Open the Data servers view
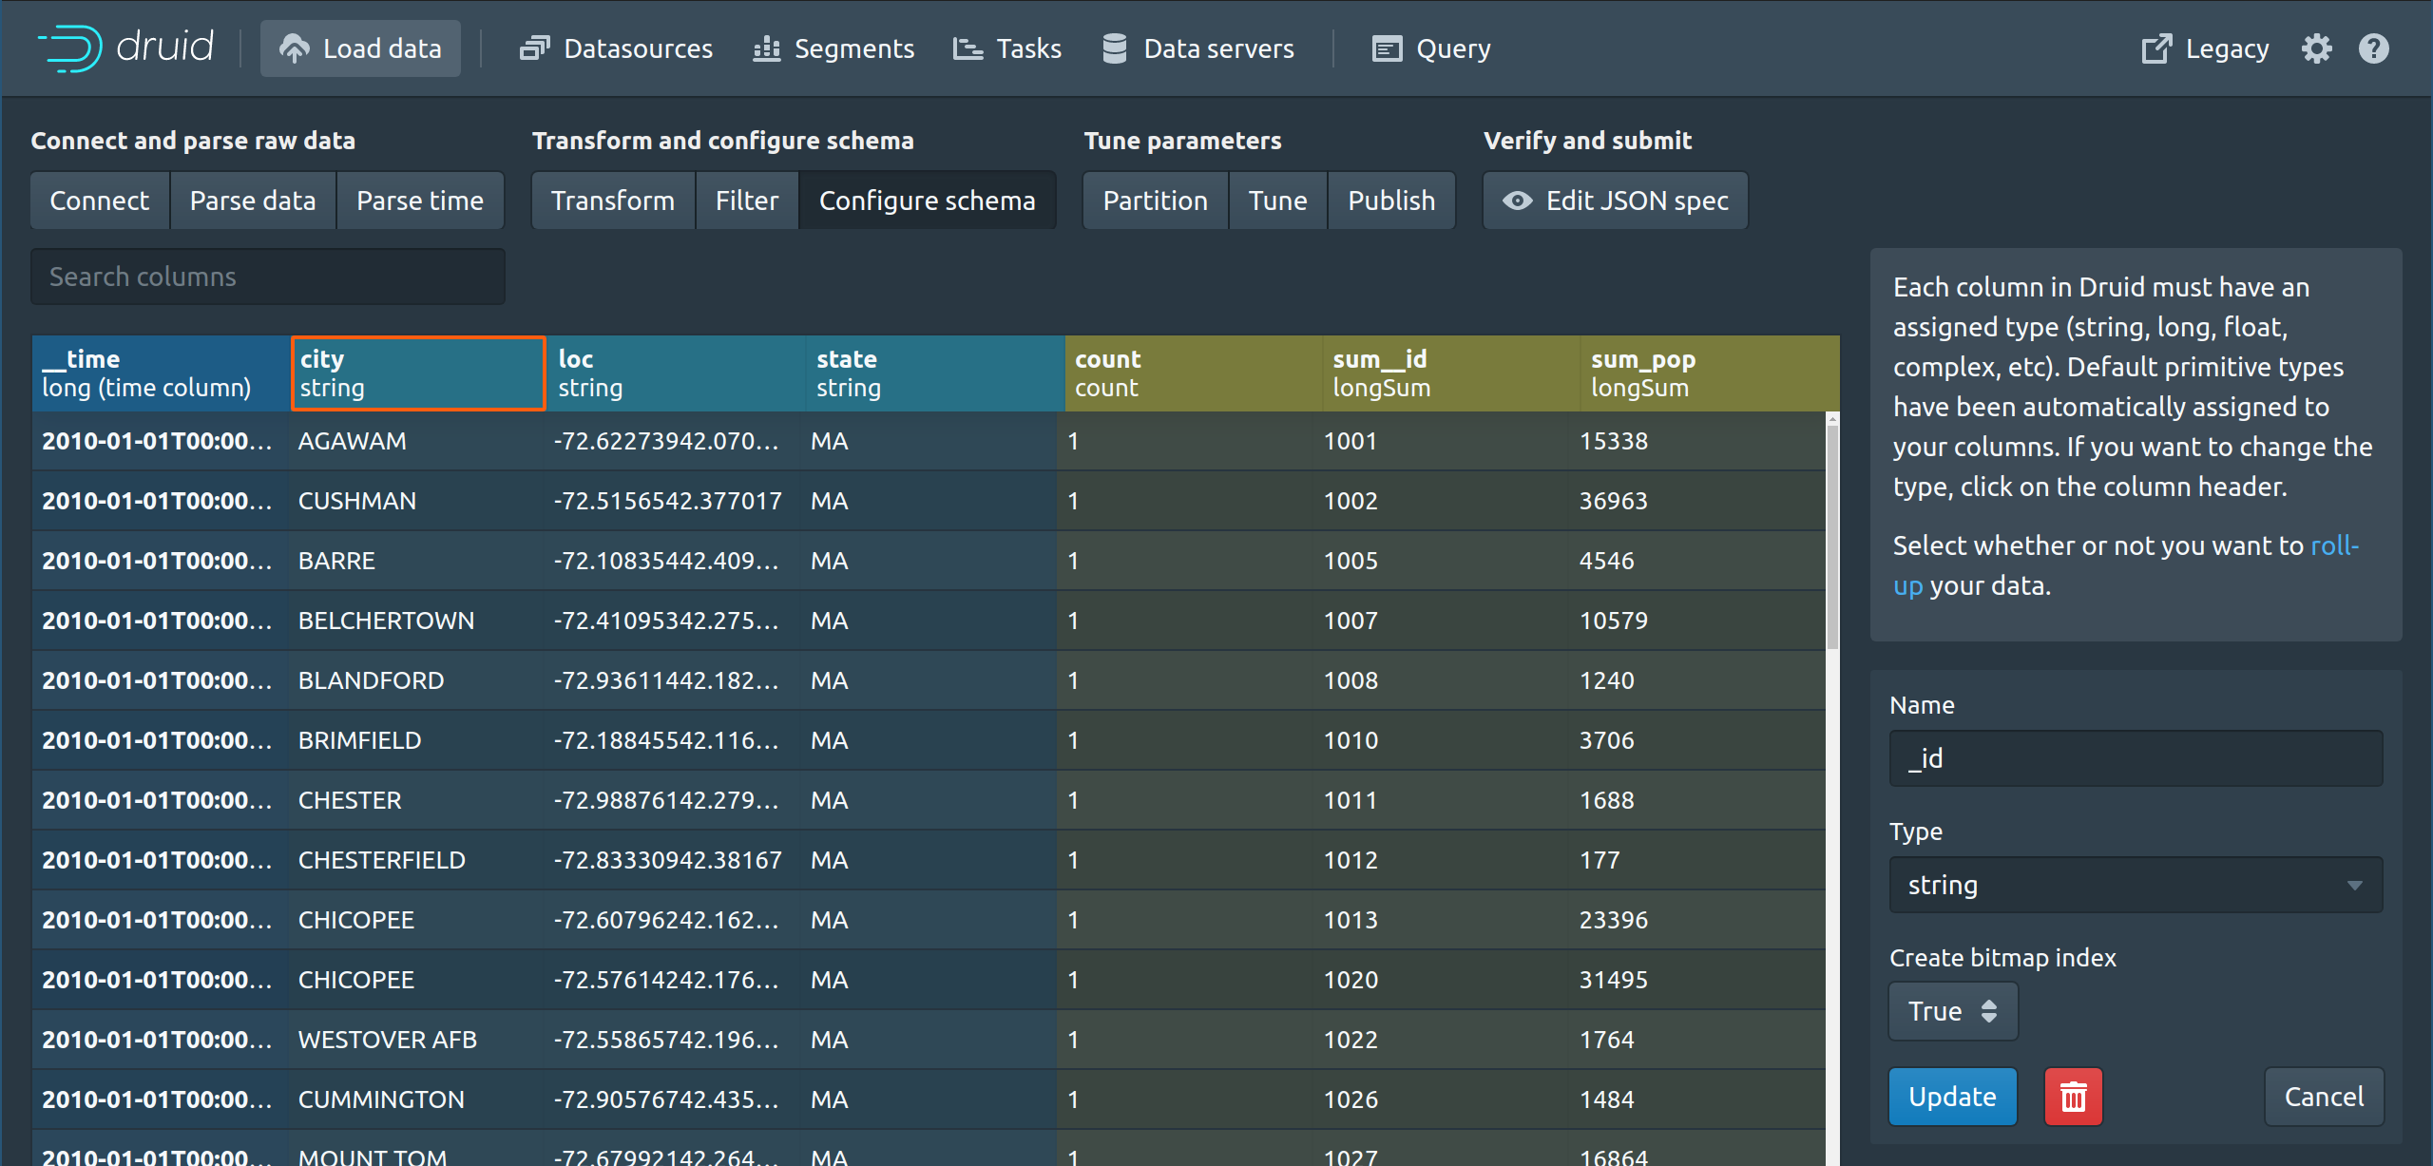This screenshot has height=1166, width=2433. pyautogui.click(x=1197, y=48)
